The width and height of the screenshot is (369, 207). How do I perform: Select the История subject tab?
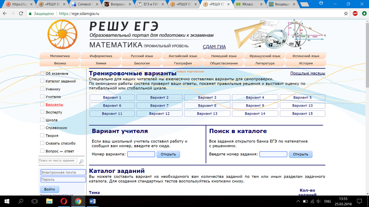coord(306,63)
